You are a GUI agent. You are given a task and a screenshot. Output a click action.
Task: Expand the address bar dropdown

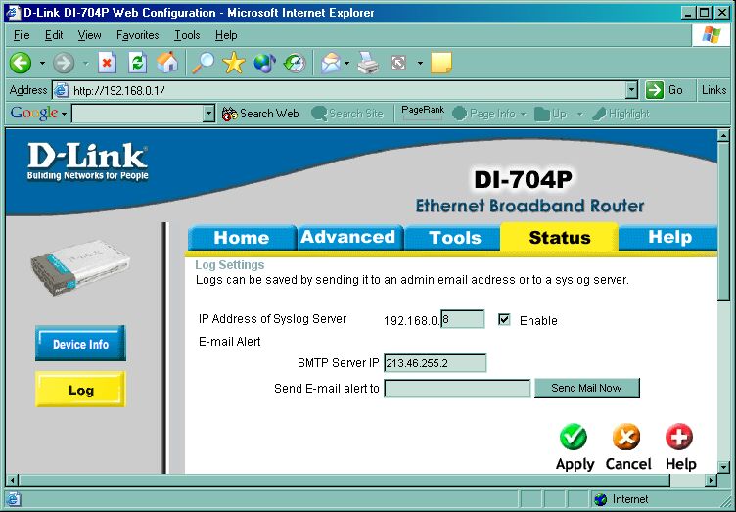point(632,90)
